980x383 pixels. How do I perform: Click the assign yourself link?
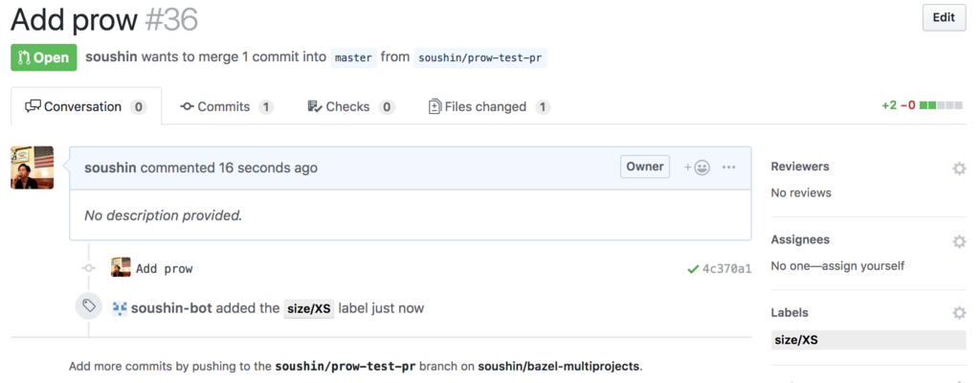point(862,266)
